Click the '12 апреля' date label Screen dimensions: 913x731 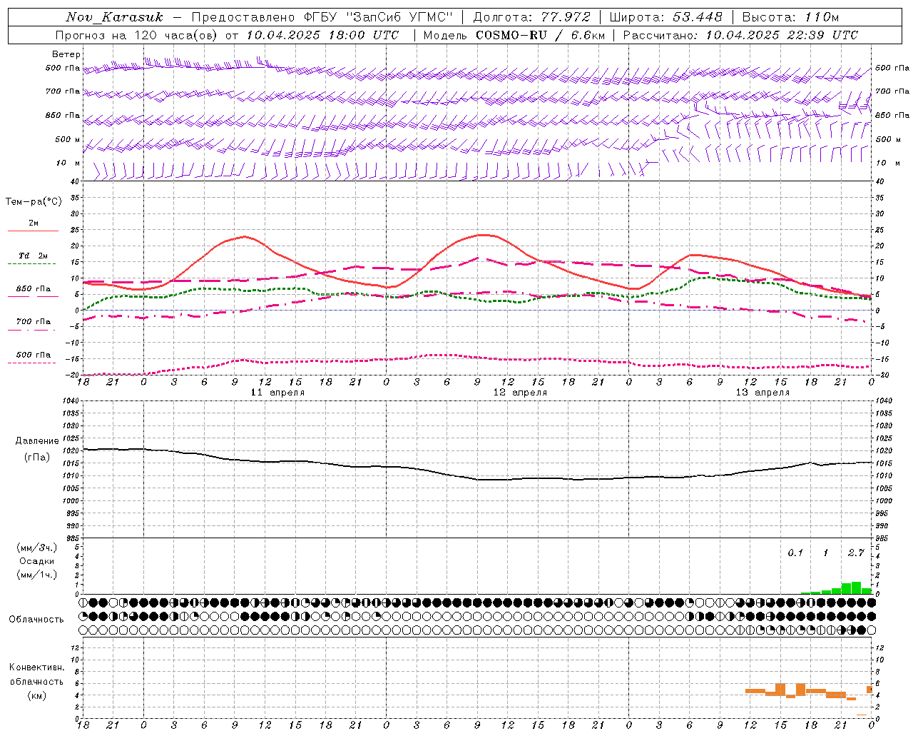click(x=520, y=393)
